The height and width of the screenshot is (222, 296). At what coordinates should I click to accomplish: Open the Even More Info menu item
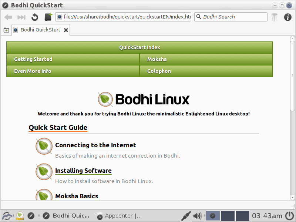pyautogui.click(x=73, y=71)
